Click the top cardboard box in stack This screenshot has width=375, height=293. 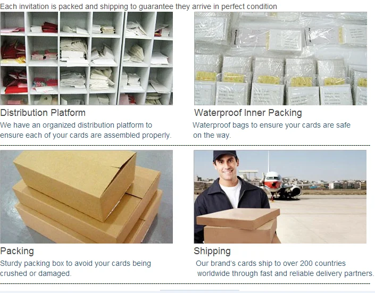[x=75, y=184]
